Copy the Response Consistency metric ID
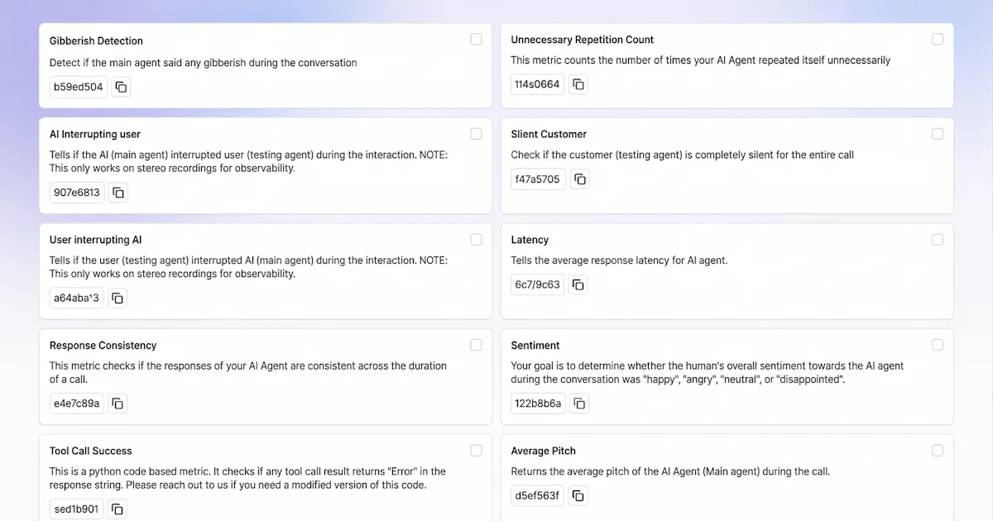993x521 pixels. click(x=118, y=404)
